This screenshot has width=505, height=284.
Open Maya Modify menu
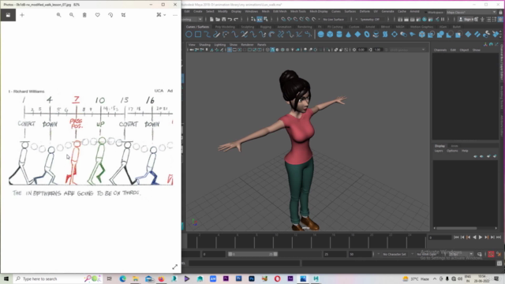[223, 11]
